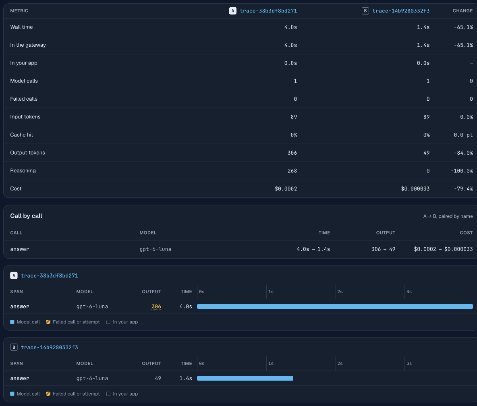477x406 pixels.
Task: Select the Cost metric label
Action: (16, 188)
